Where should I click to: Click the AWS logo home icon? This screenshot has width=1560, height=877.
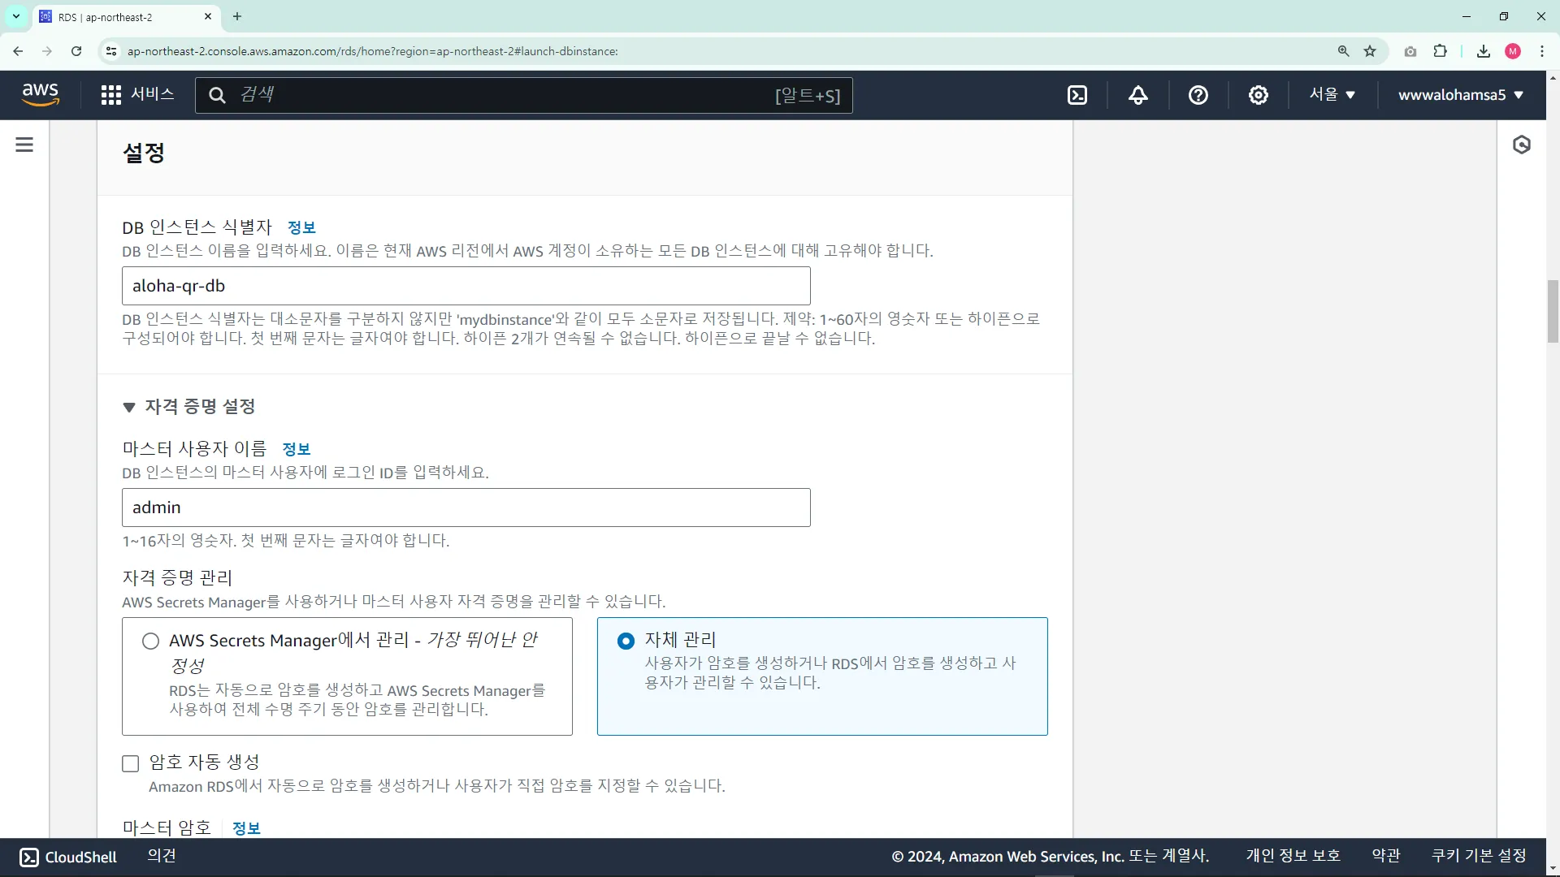41,94
